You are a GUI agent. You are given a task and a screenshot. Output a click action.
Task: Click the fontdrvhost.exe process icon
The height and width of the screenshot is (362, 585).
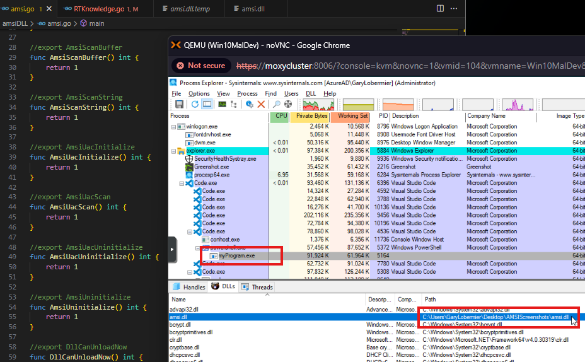pyautogui.click(x=189, y=134)
